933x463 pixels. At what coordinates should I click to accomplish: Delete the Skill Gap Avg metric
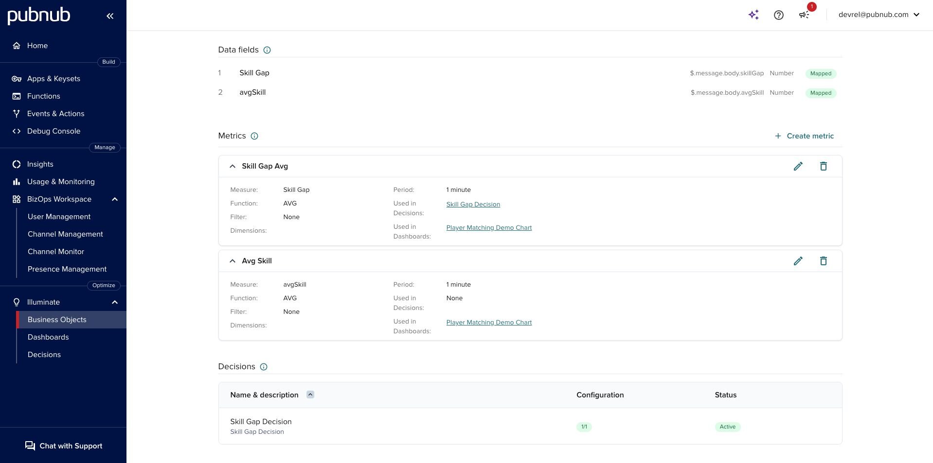click(x=823, y=166)
